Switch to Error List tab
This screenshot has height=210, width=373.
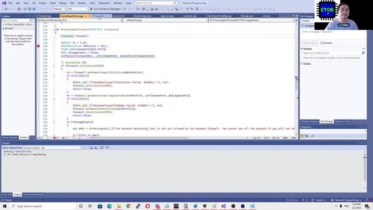[6, 194]
